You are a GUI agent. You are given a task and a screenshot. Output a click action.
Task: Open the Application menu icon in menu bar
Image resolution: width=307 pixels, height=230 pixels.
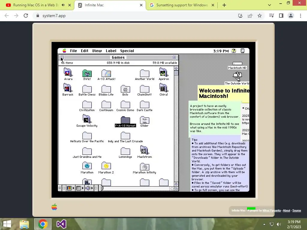[x=242, y=51]
